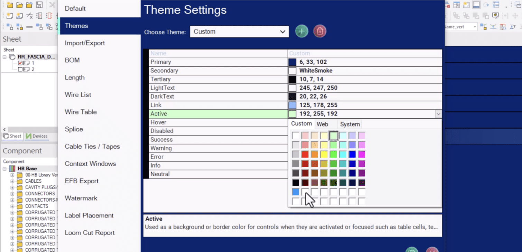Select the Warning row in theme table
The image size is (522, 252).
click(x=218, y=148)
